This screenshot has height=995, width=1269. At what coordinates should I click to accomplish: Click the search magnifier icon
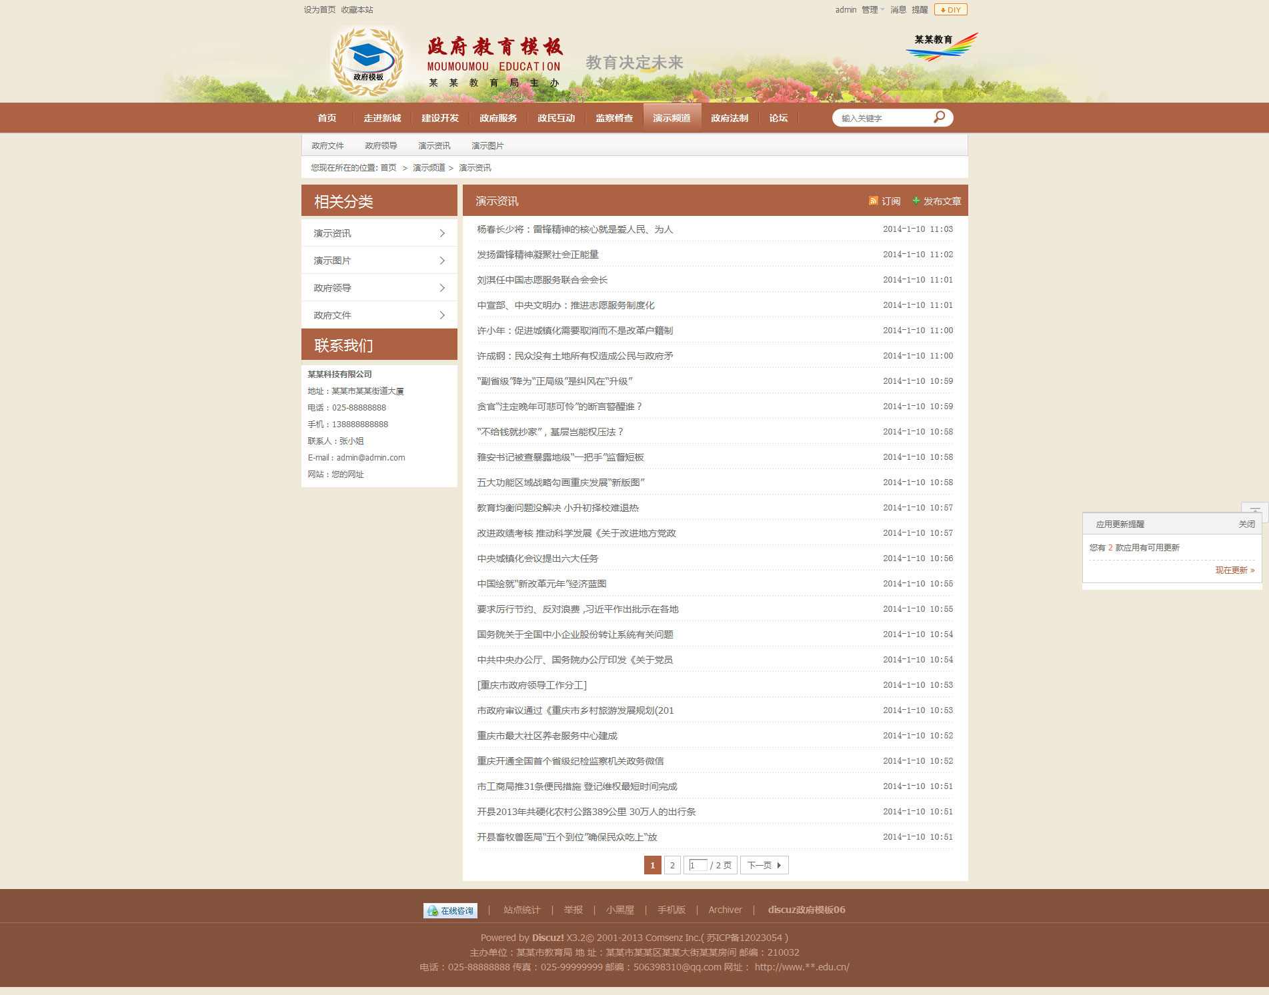point(939,117)
